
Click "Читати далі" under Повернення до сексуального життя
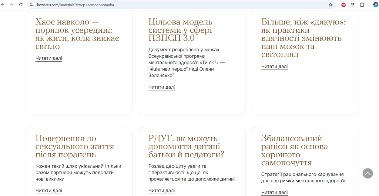click(x=49, y=191)
